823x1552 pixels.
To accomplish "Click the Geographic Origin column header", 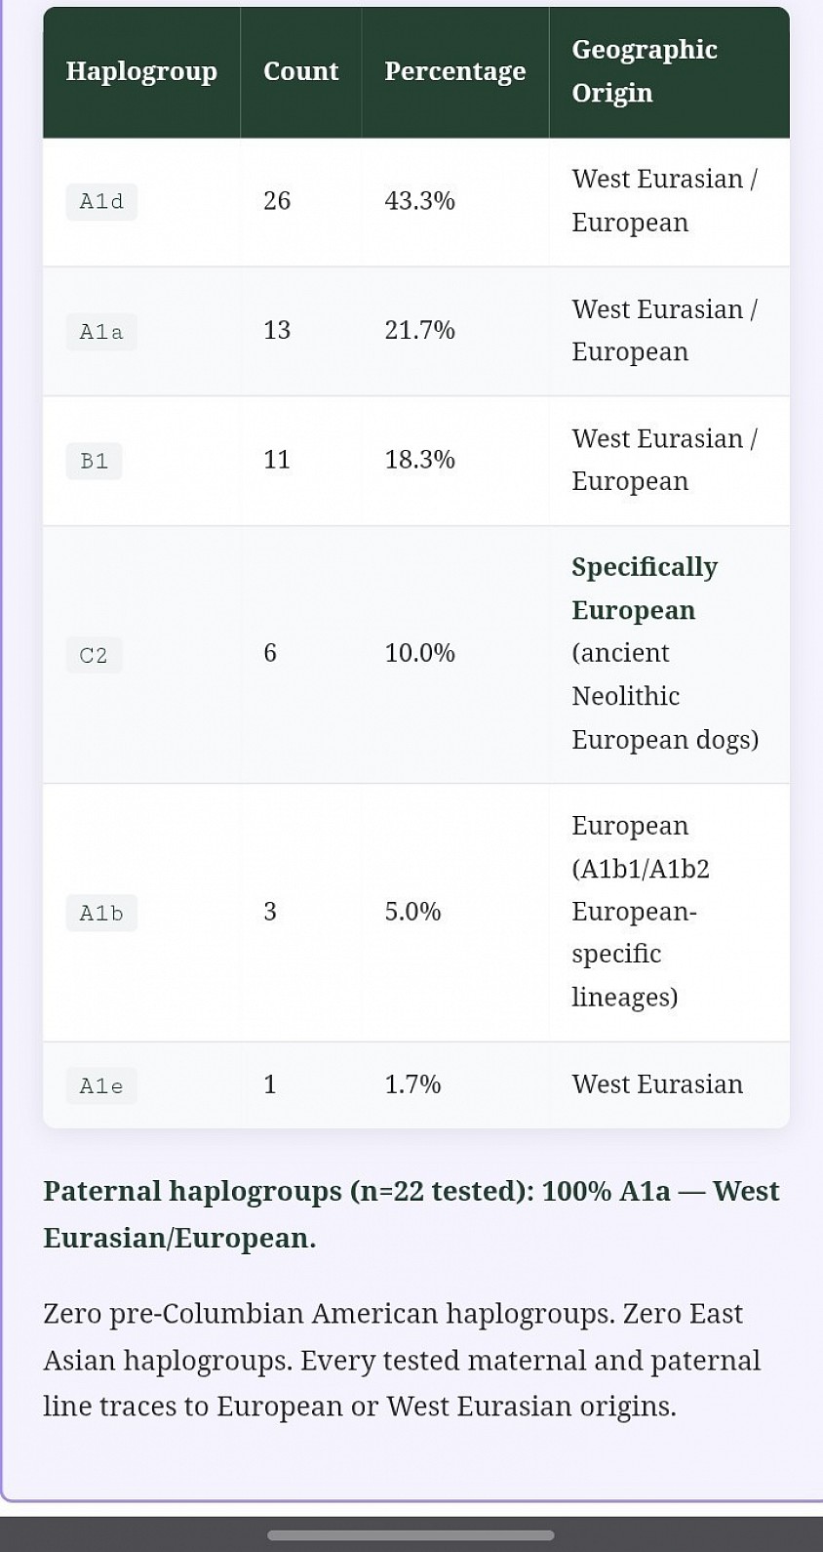I will [669, 72].
